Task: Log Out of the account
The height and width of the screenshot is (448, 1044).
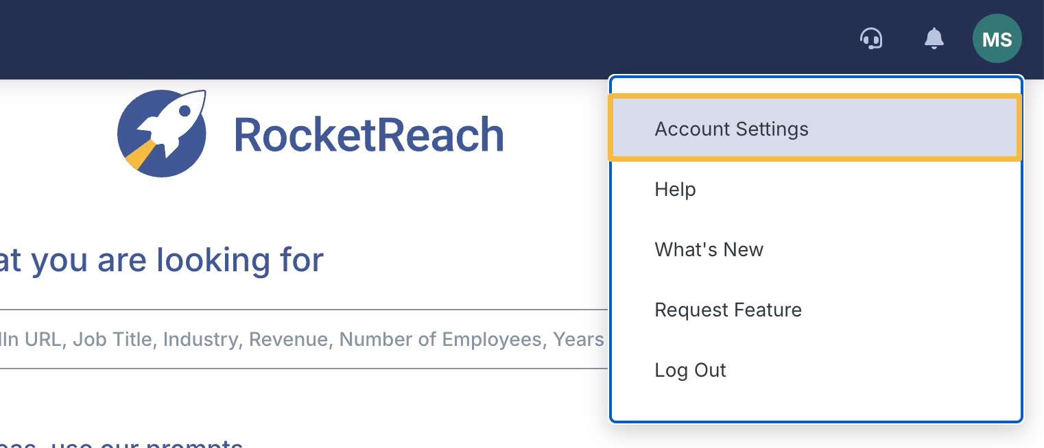Action: pos(690,370)
